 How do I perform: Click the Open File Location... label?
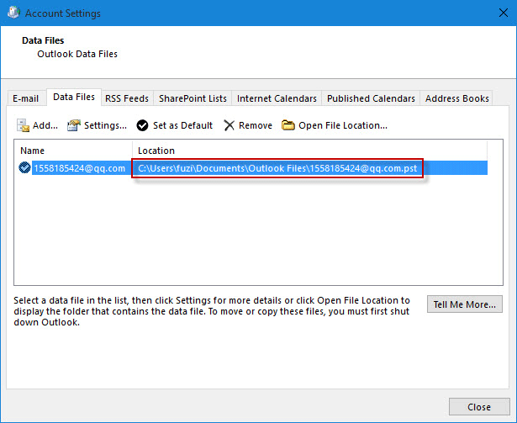click(343, 125)
